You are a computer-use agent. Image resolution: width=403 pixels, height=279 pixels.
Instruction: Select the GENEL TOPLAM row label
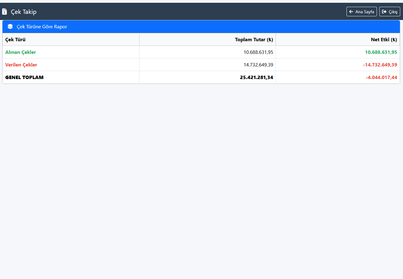coord(24,78)
